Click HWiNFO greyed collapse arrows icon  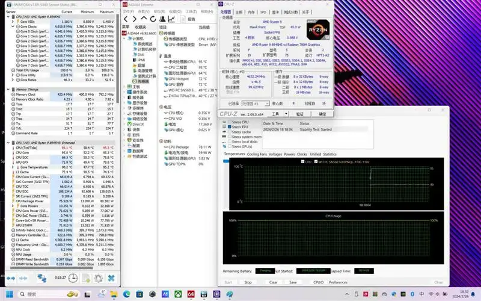click(23, 278)
